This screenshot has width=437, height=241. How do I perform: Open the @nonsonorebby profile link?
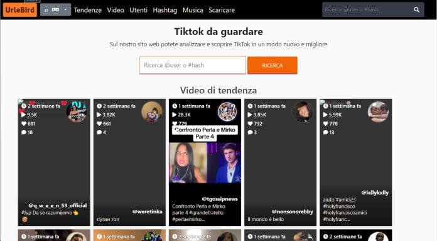pyautogui.click(x=293, y=212)
